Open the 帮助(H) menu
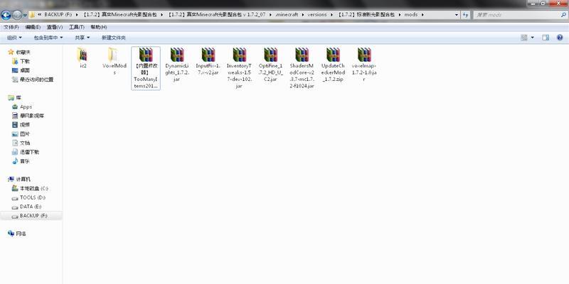The height and width of the screenshot is (284, 569). click(x=98, y=27)
